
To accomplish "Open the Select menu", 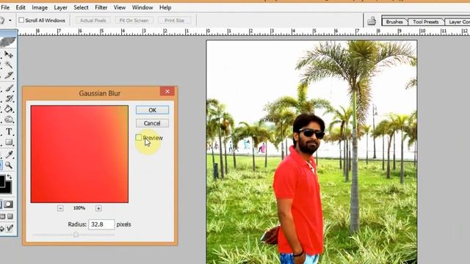I will click(x=81, y=7).
